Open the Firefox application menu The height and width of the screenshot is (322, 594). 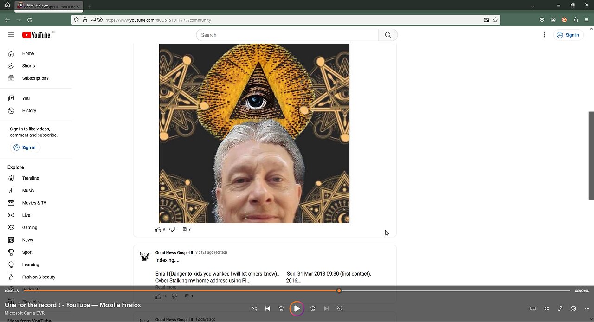(x=587, y=20)
